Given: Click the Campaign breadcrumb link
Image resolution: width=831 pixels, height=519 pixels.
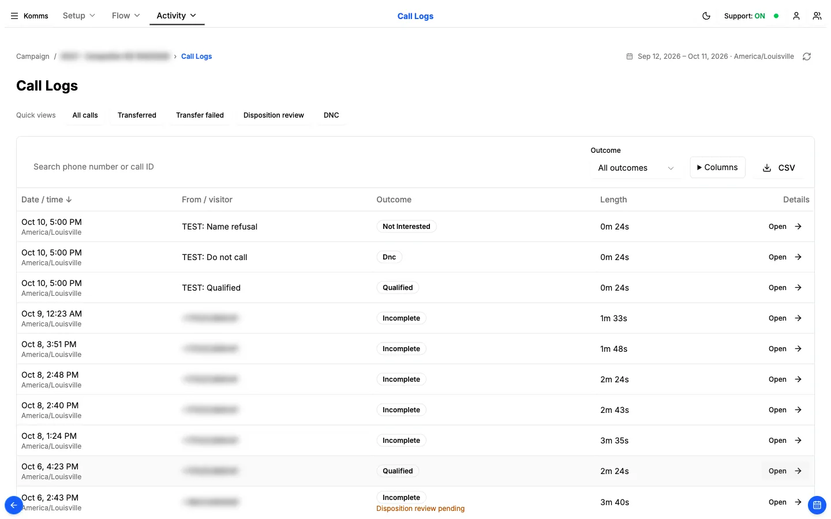Looking at the screenshot, I should 33,57.
